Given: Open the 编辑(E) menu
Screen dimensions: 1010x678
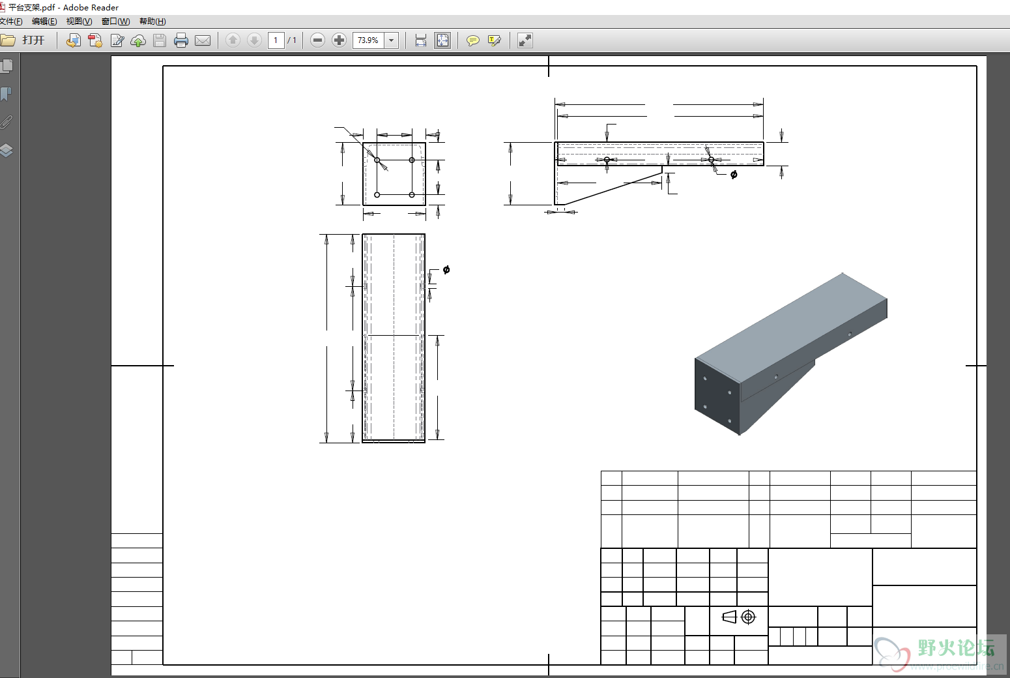Looking at the screenshot, I should pyautogui.click(x=44, y=22).
